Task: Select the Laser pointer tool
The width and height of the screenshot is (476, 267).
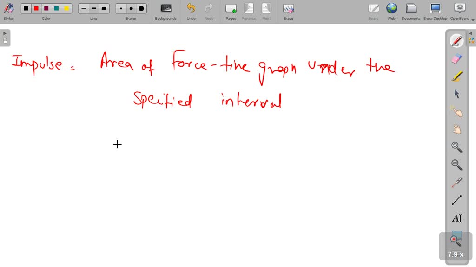Action: (456, 183)
